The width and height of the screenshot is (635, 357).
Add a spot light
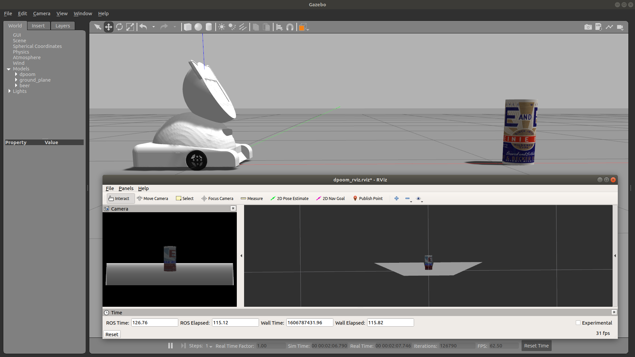point(232,27)
